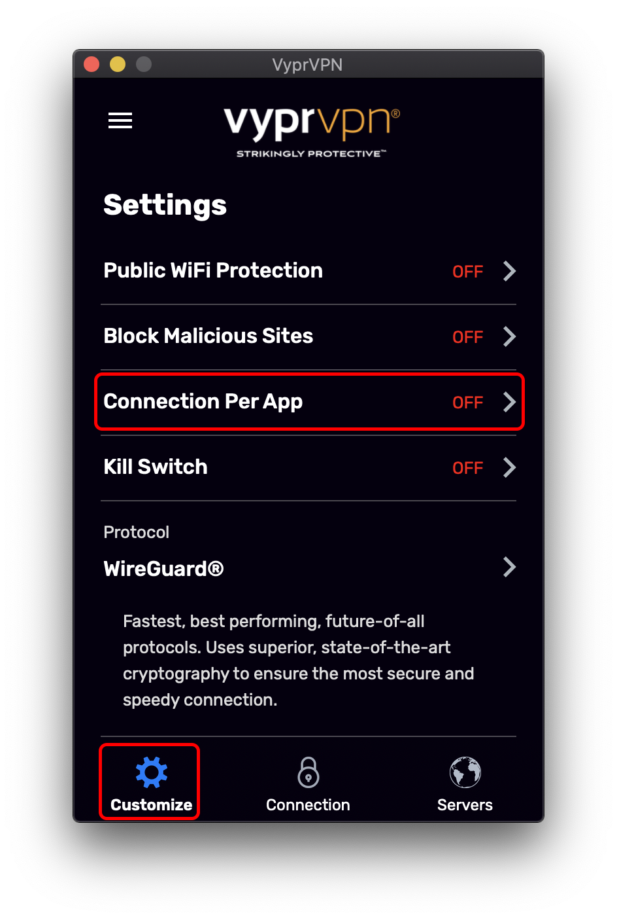This screenshot has width=617, height=919.
Task: Turn on Connection Per App
Action: [x=467, y=402]
